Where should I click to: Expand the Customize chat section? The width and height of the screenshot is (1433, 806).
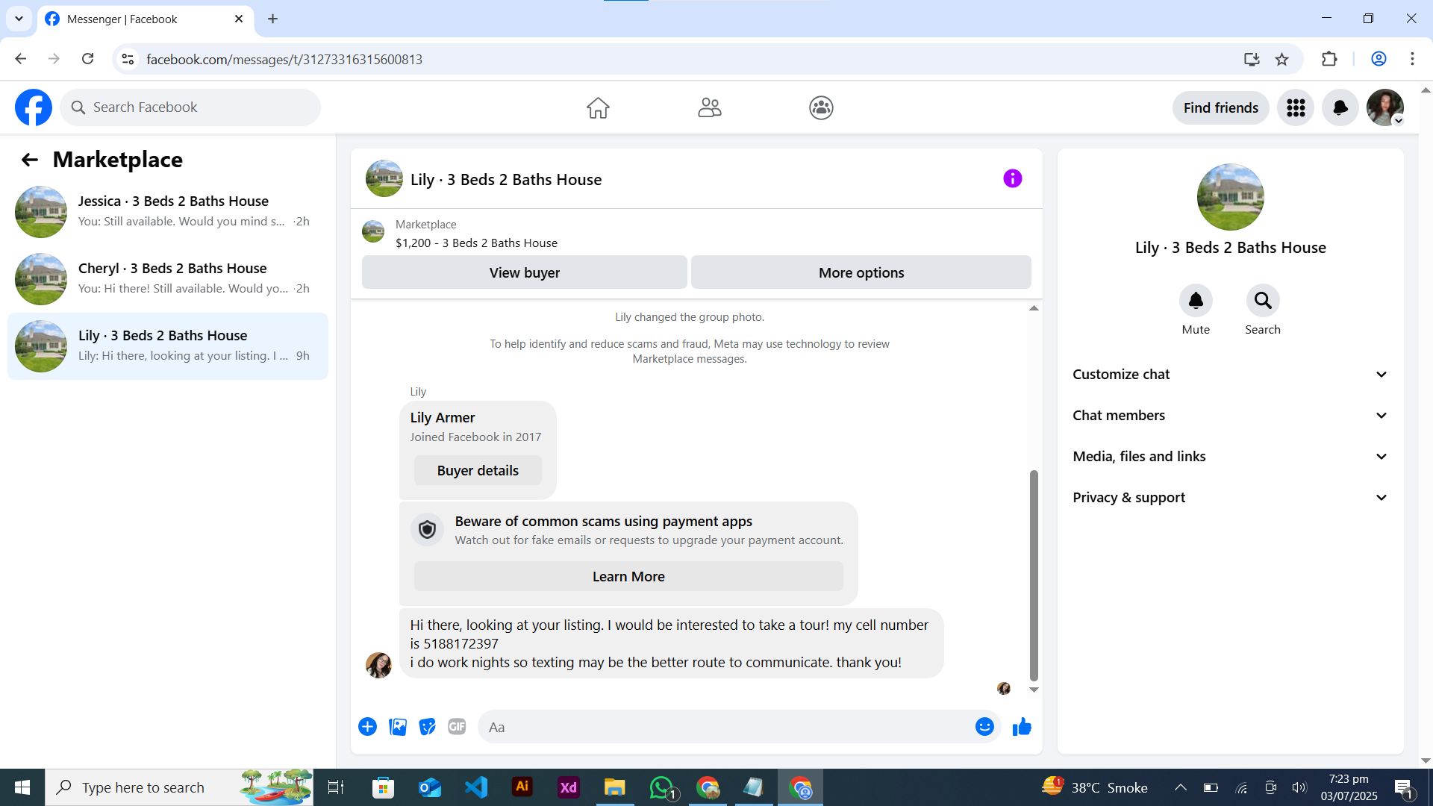pos(1230,375)
